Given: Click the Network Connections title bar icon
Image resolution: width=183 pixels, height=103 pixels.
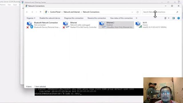Looking at the screenshot, I should coord(26,6).
